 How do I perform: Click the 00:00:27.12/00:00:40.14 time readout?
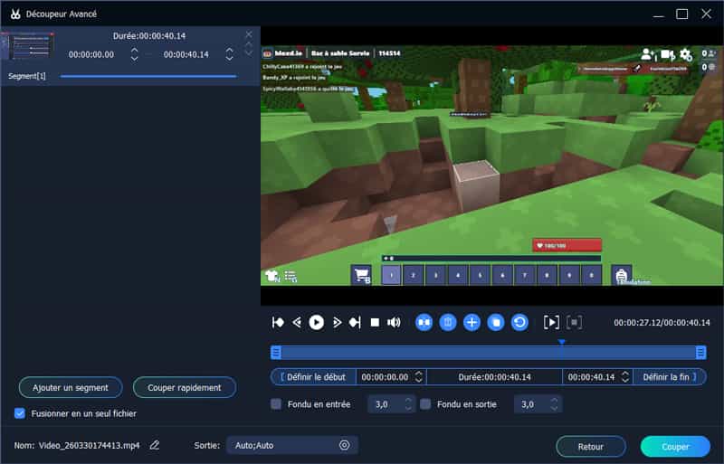(662, 322)
